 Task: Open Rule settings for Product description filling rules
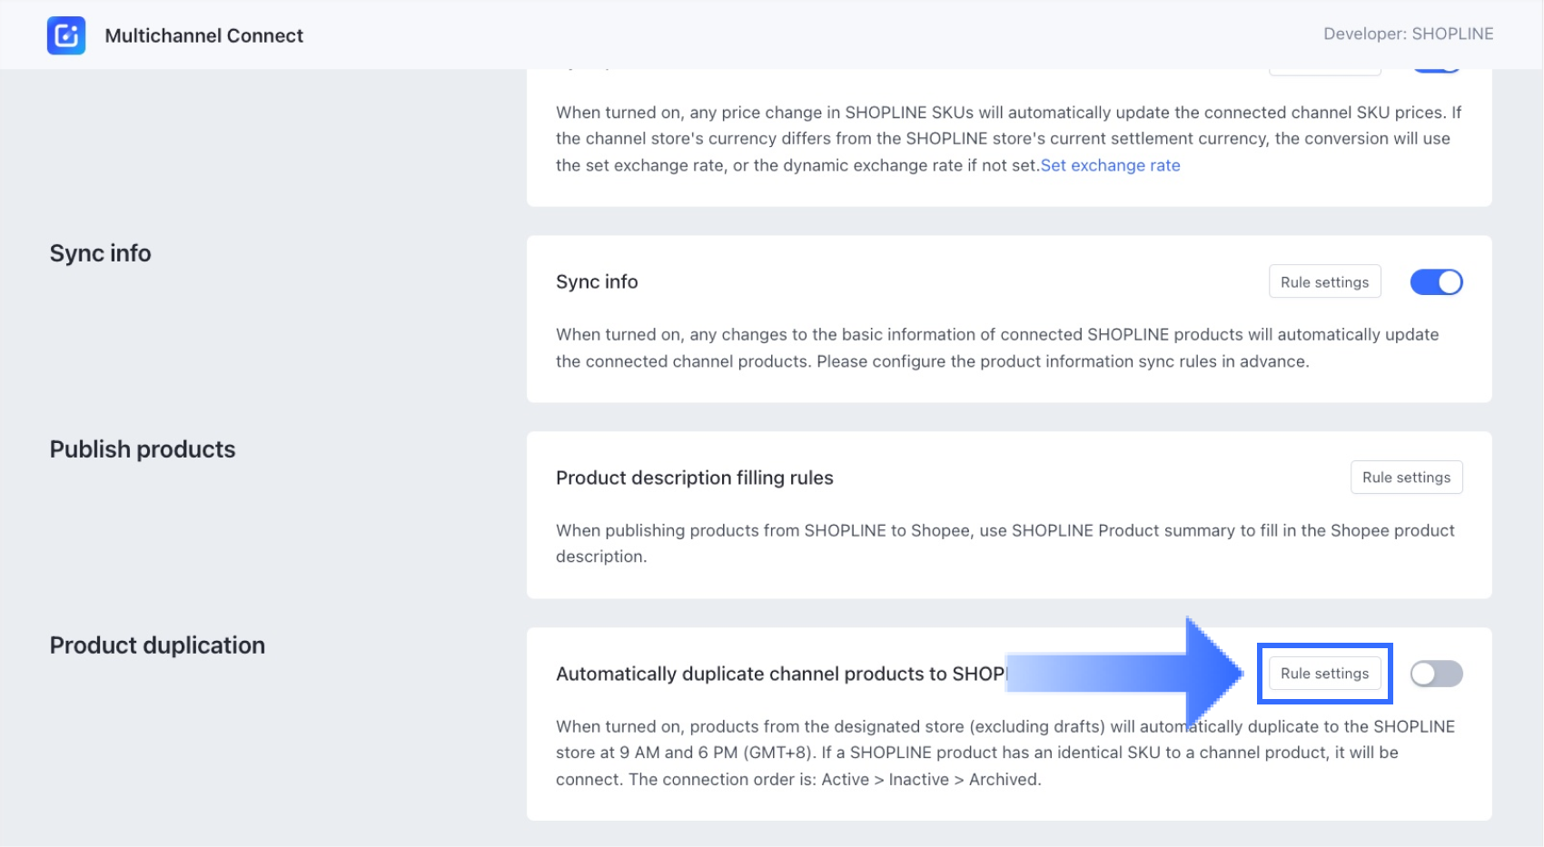pyautogui.click(x=1406, y=478)
